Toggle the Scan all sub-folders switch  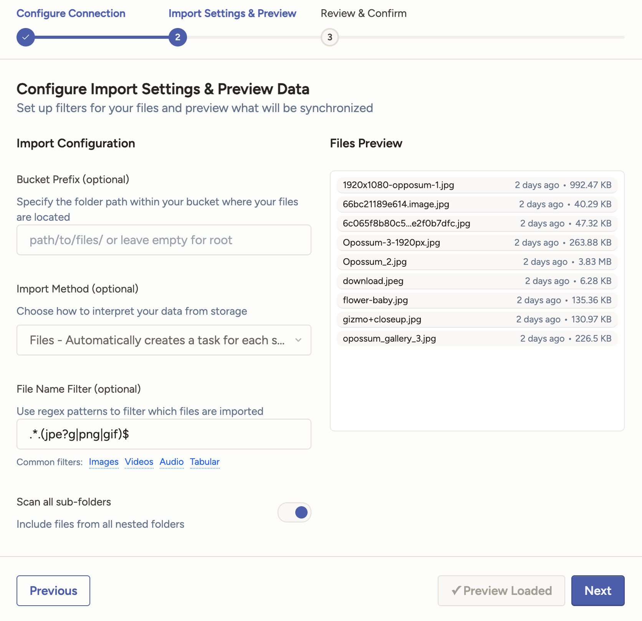pyautogui.click(x=294, y=512)
